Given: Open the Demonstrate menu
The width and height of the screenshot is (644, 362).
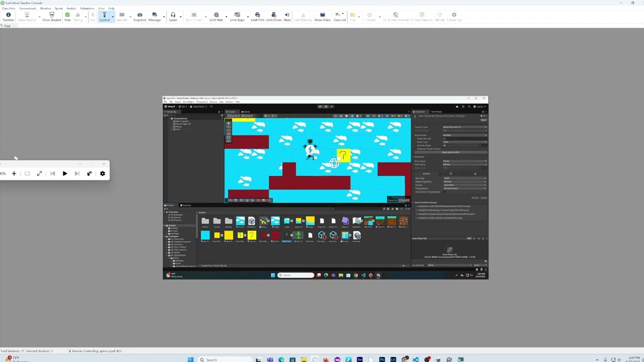Looking at the screenshot, I should [x=28, y=9].
